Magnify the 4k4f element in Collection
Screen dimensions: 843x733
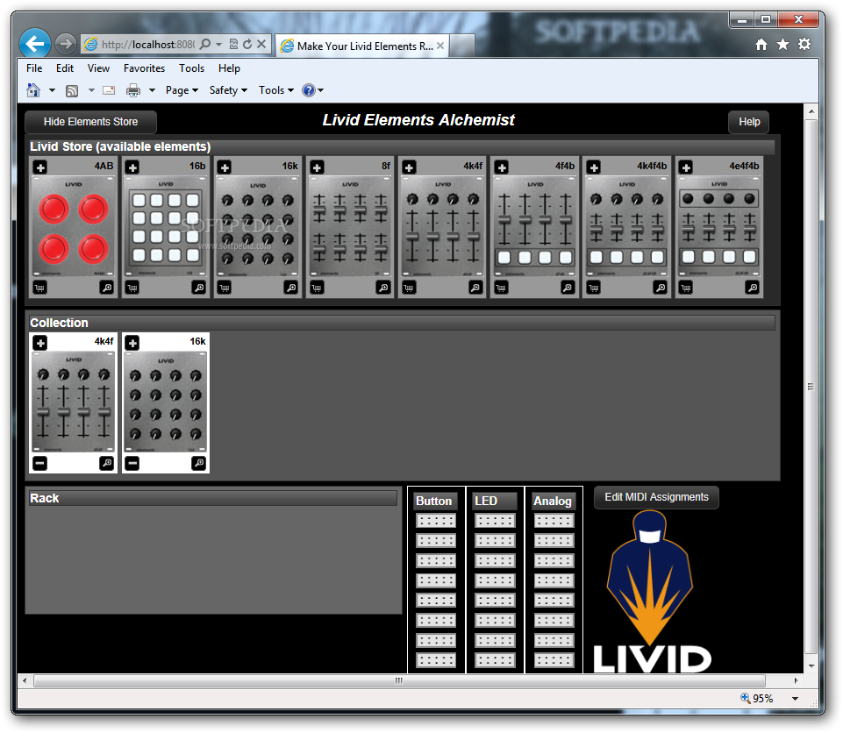[x=106, y=463]
